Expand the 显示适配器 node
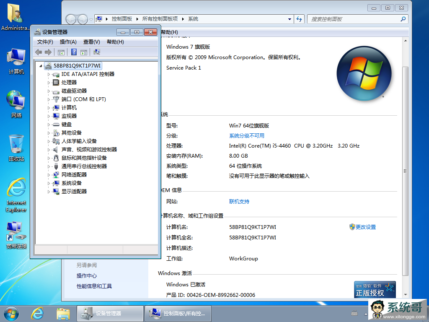429x322 pixels. point(49,192)
